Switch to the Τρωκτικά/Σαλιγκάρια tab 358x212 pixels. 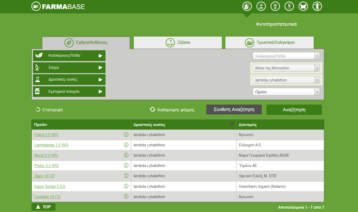click(270, 43)
